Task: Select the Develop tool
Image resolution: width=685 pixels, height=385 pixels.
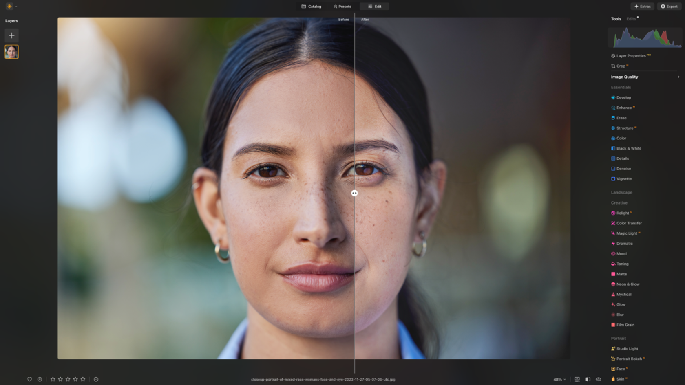Action: (623, 97)
